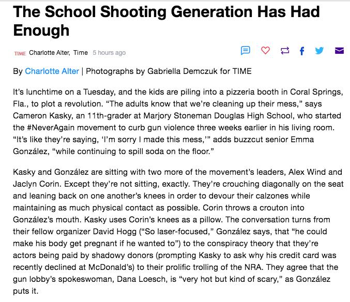Email the article using the envelope icon
Viewport: 350px width, 302px height.
pyautogui.click(x=339, y=51)
